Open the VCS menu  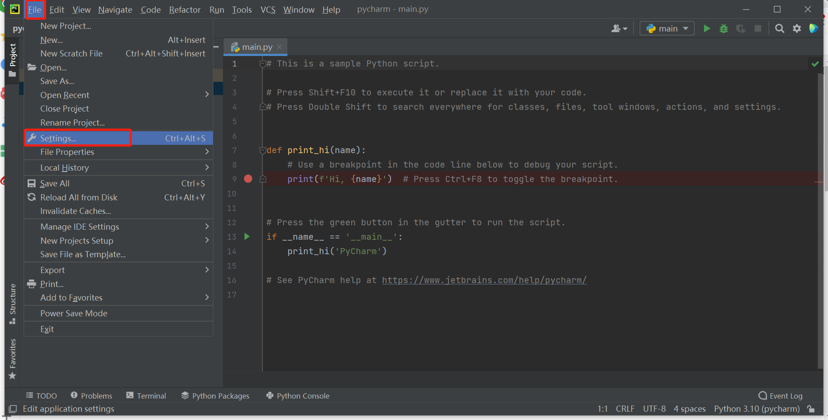[268, 10]
